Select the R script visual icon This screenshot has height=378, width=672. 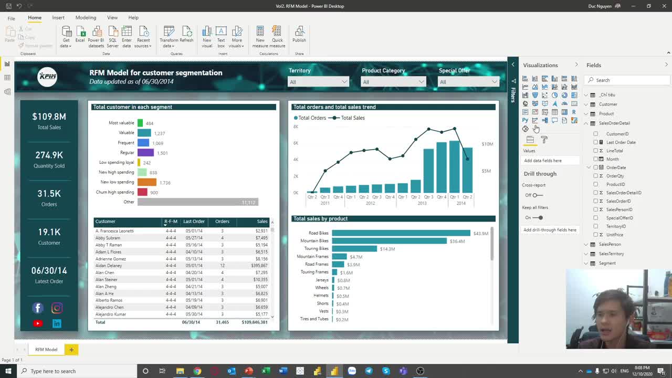coord(574,112)
